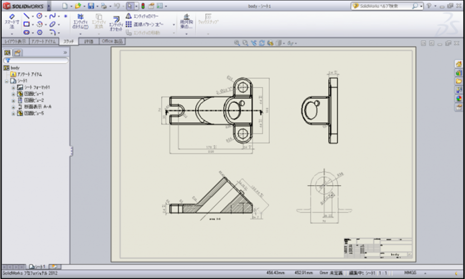This screenshot has width=465, height=279.
Task: Collapse the シート1 tree node
Action: [x=7, y=80]
